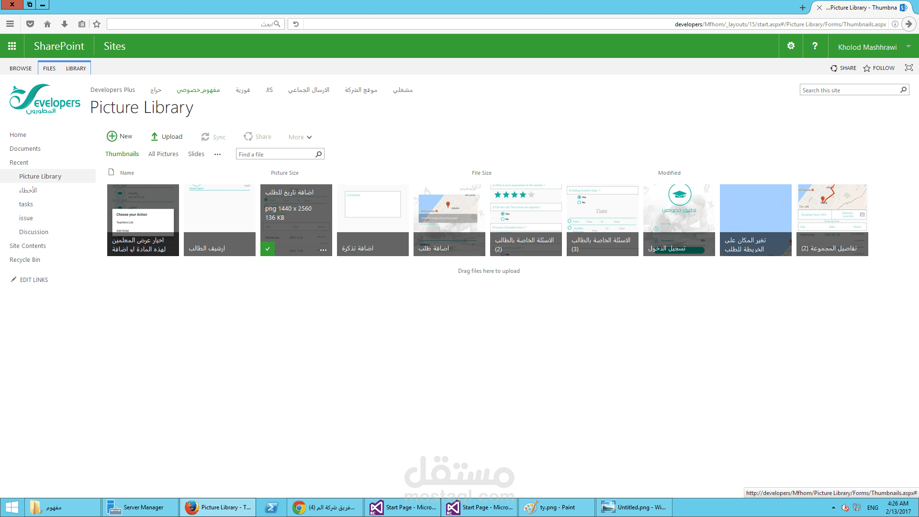
Task: Click the select-all icon beside the Name column
Action: pos(112,172)
